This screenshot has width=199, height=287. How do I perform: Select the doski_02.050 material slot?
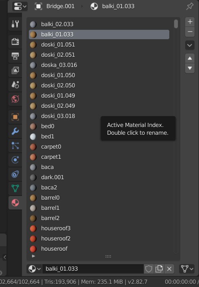click(x=99, y=85)
